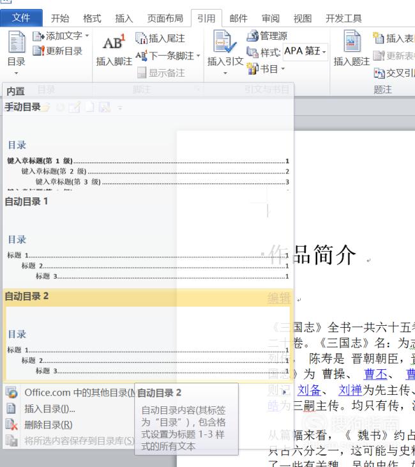Choose the highlighted 自动目录 2 preview
The image size is (415, 467).
pyautogui.click(x=148, y=344)
